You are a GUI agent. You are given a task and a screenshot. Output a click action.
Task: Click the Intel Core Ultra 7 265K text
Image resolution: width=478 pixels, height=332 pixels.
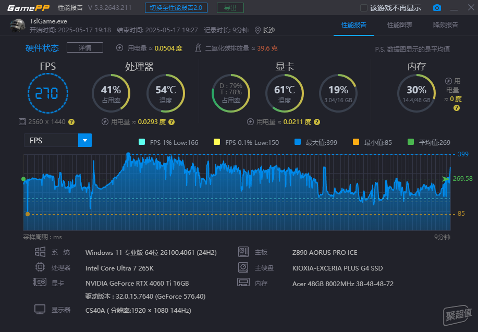point(119,268)
